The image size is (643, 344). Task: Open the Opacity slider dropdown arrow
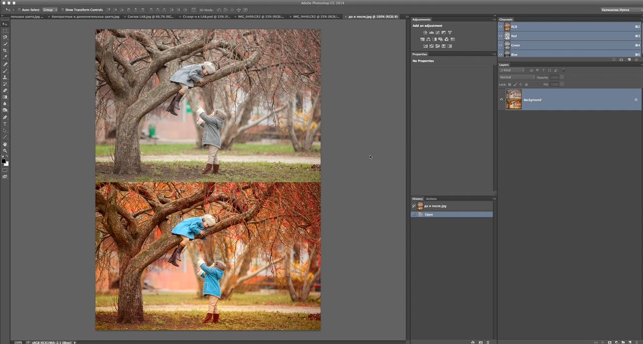562,77
